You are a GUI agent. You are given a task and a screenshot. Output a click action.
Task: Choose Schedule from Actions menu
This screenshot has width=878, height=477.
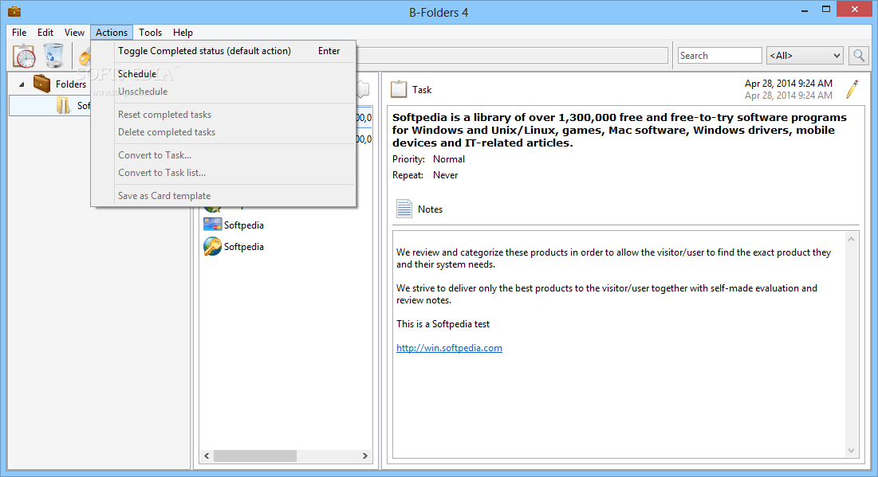pos(223,74)
